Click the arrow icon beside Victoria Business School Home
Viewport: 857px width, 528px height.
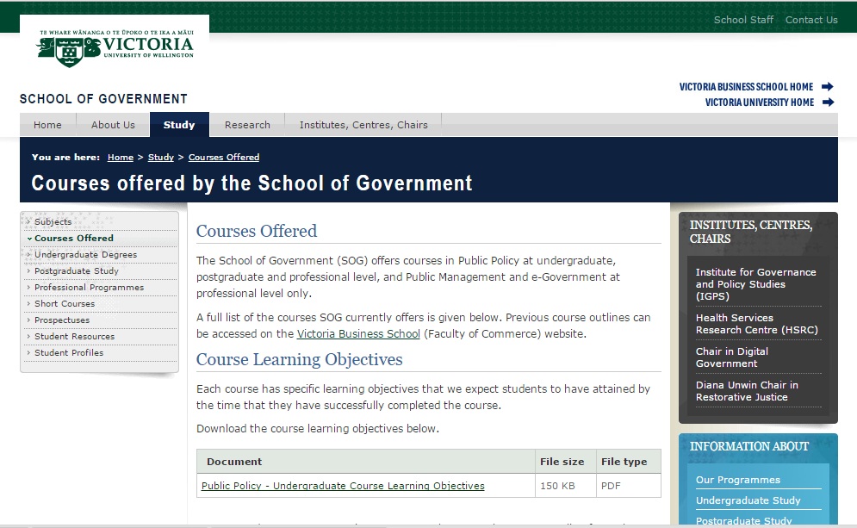pos(828,86)
